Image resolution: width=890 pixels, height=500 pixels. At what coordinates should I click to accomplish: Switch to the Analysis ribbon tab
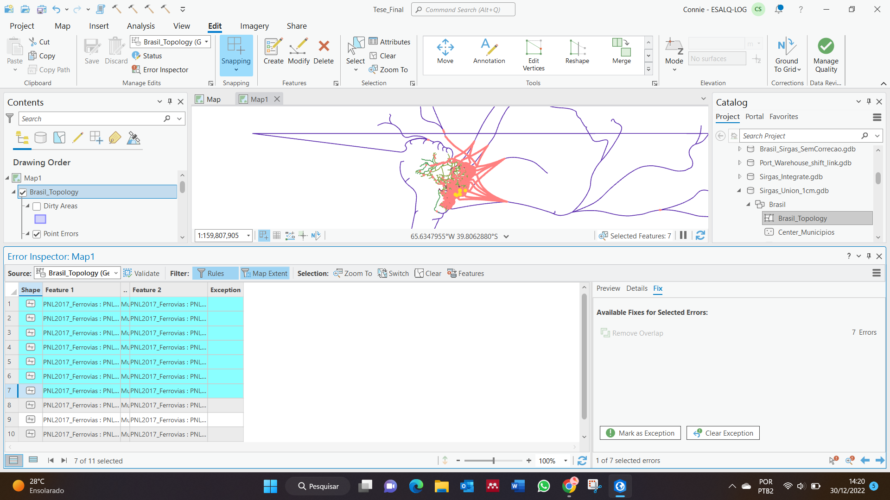point(140,26)
